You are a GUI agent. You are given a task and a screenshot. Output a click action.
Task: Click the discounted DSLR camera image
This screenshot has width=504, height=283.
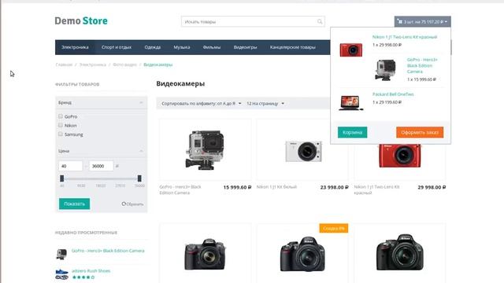[302, 254]
